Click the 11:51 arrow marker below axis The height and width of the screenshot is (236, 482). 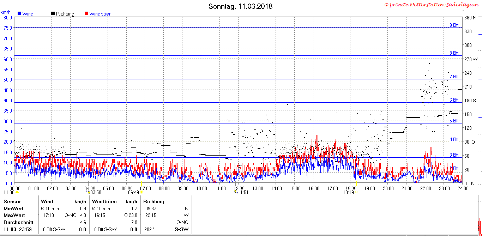(x=235, y=192)
